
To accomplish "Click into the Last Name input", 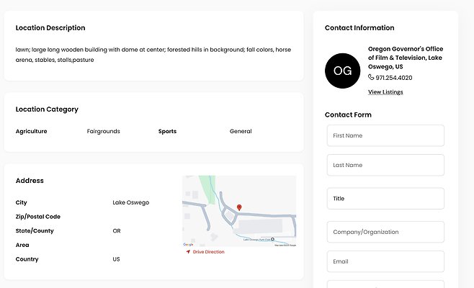I will (385, 165).
